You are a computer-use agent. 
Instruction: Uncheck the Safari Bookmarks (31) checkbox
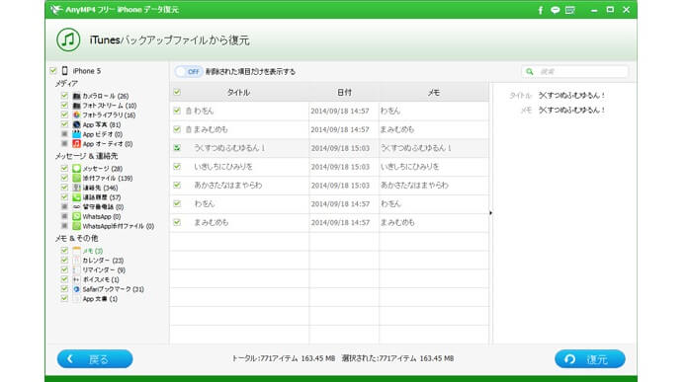click(64, 289)
